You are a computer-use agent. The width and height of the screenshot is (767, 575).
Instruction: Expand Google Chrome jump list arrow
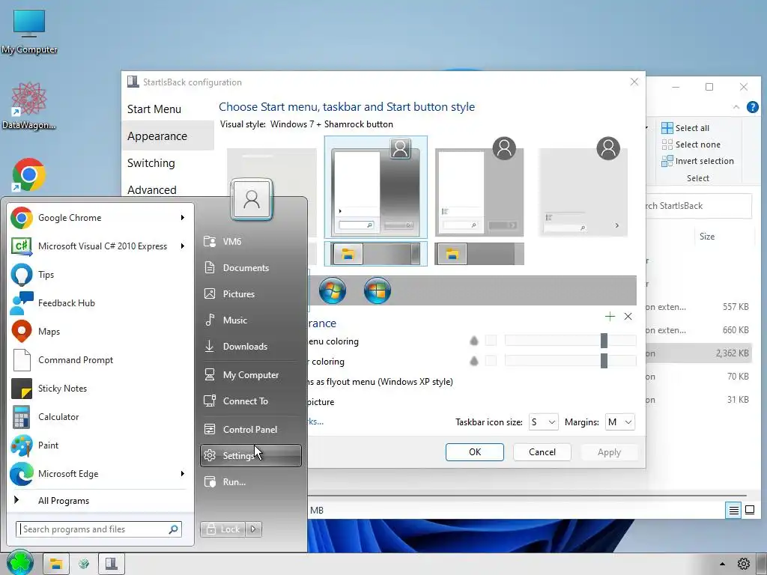(183, 218)
